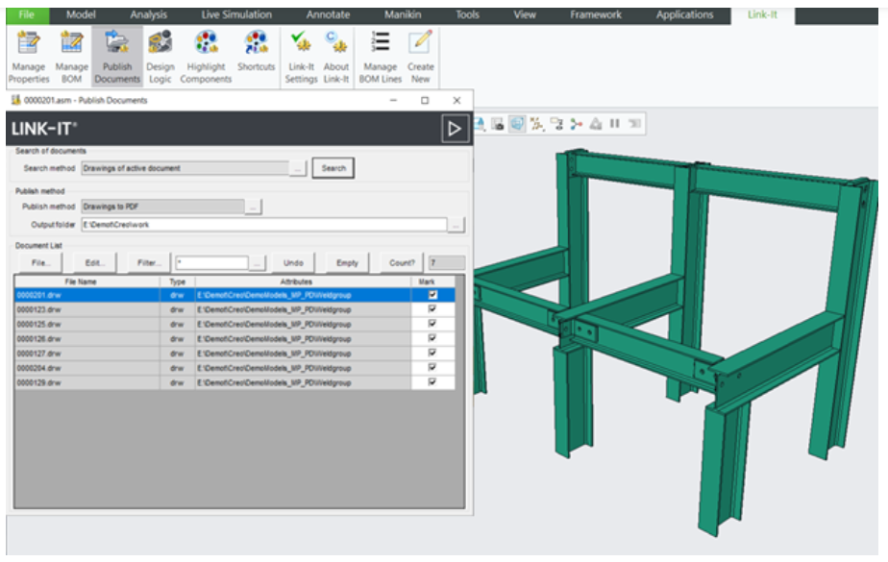Uncheck the Mark box for 0000201.drw

point(432,295)
